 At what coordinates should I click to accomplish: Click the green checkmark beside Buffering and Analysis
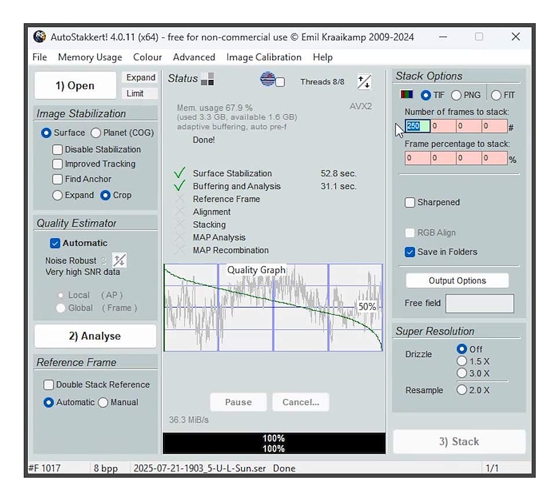180,186
